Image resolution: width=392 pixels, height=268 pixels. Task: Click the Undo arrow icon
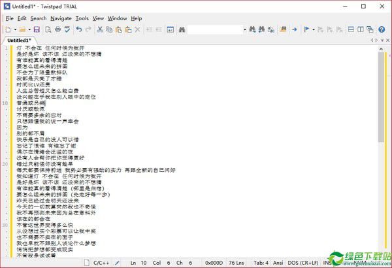coord(79,29)
